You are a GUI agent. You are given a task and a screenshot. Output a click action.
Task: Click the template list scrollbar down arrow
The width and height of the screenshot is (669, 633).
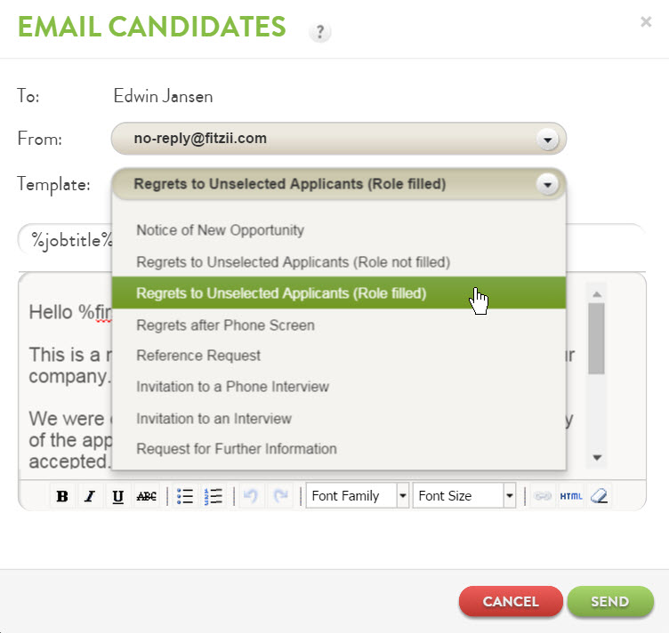tap(597, 457)
